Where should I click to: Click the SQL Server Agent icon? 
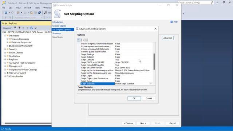click(8, 73)
